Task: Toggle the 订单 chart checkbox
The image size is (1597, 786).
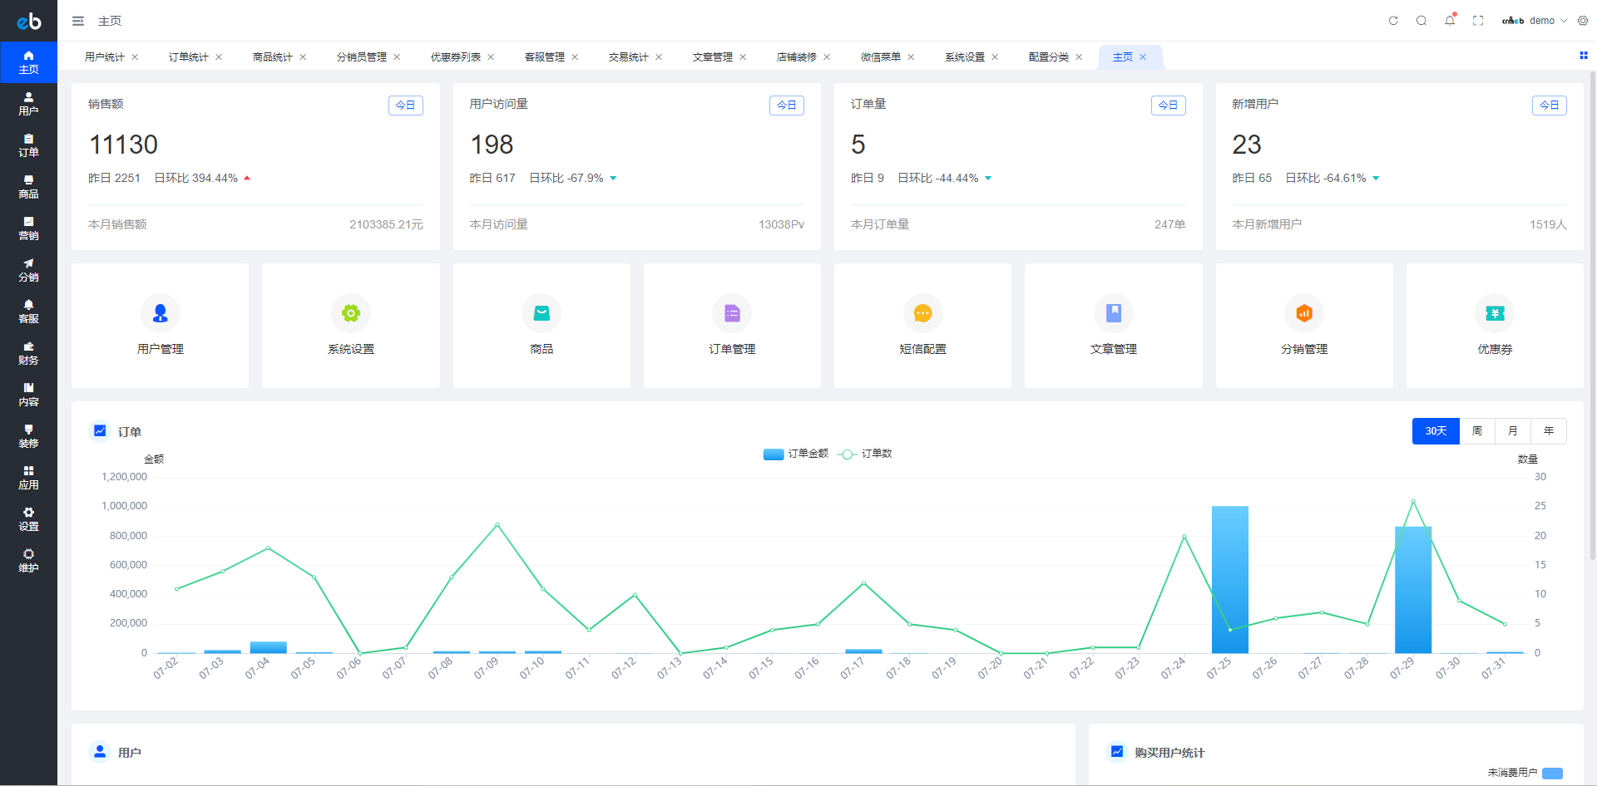Action: coord(100,430)
